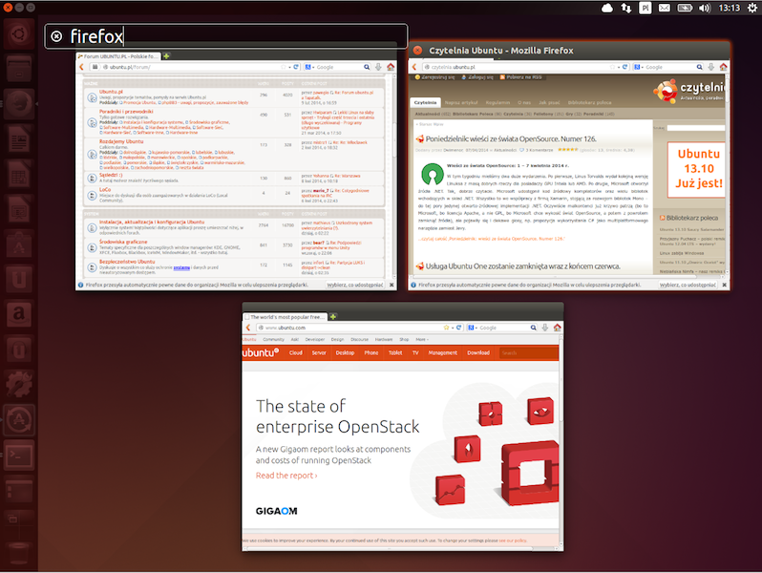Open the Pl keyboard layout indicator
This screenshot has width=762, height=573.
(x=645, y=8)
